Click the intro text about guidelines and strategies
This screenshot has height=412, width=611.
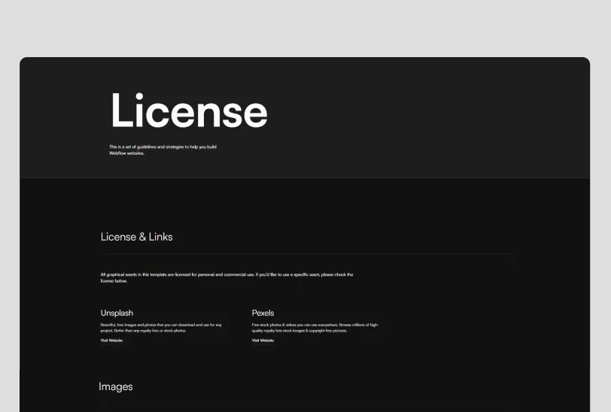[x=163, y=150]
